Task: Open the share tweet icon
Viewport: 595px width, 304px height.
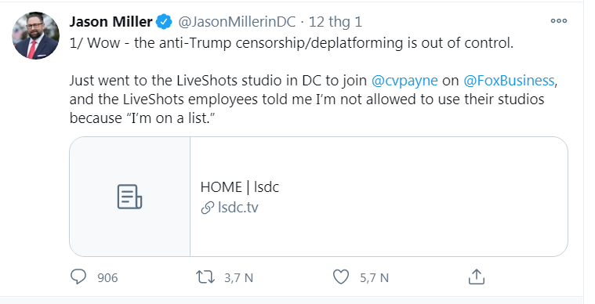Action: pos(476,277)
